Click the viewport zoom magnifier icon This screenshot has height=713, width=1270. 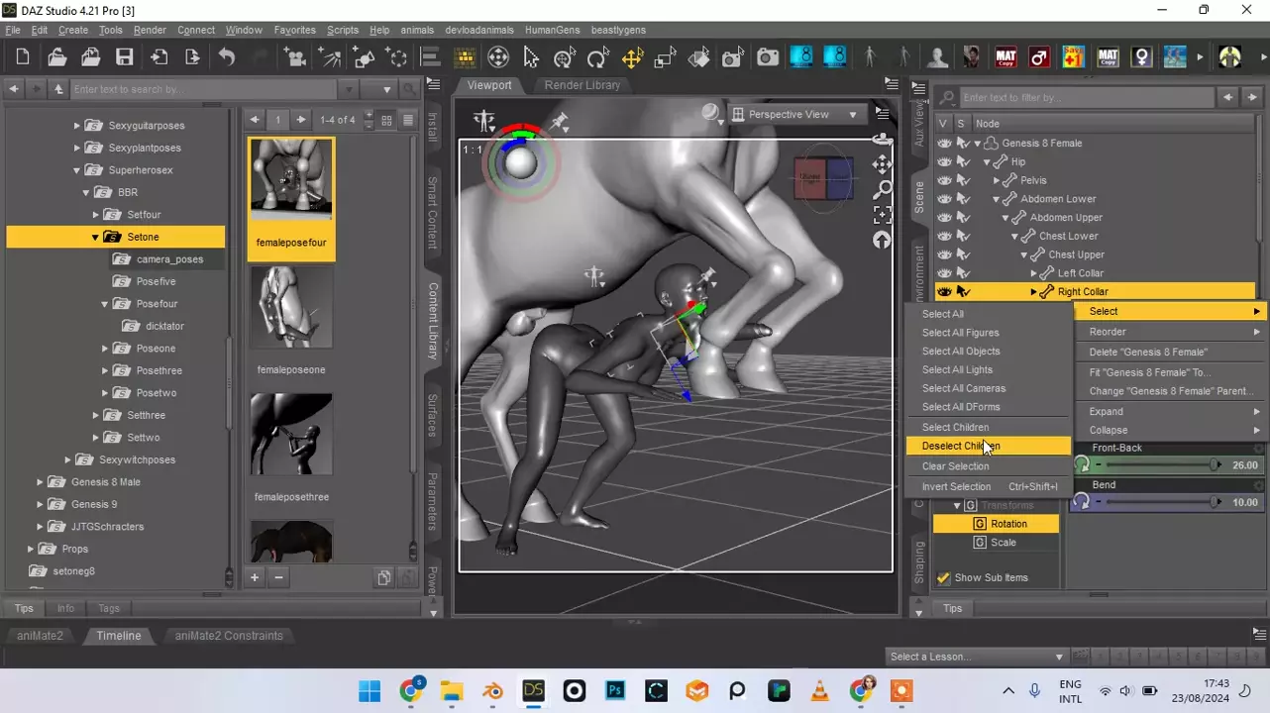coord(882,189)
